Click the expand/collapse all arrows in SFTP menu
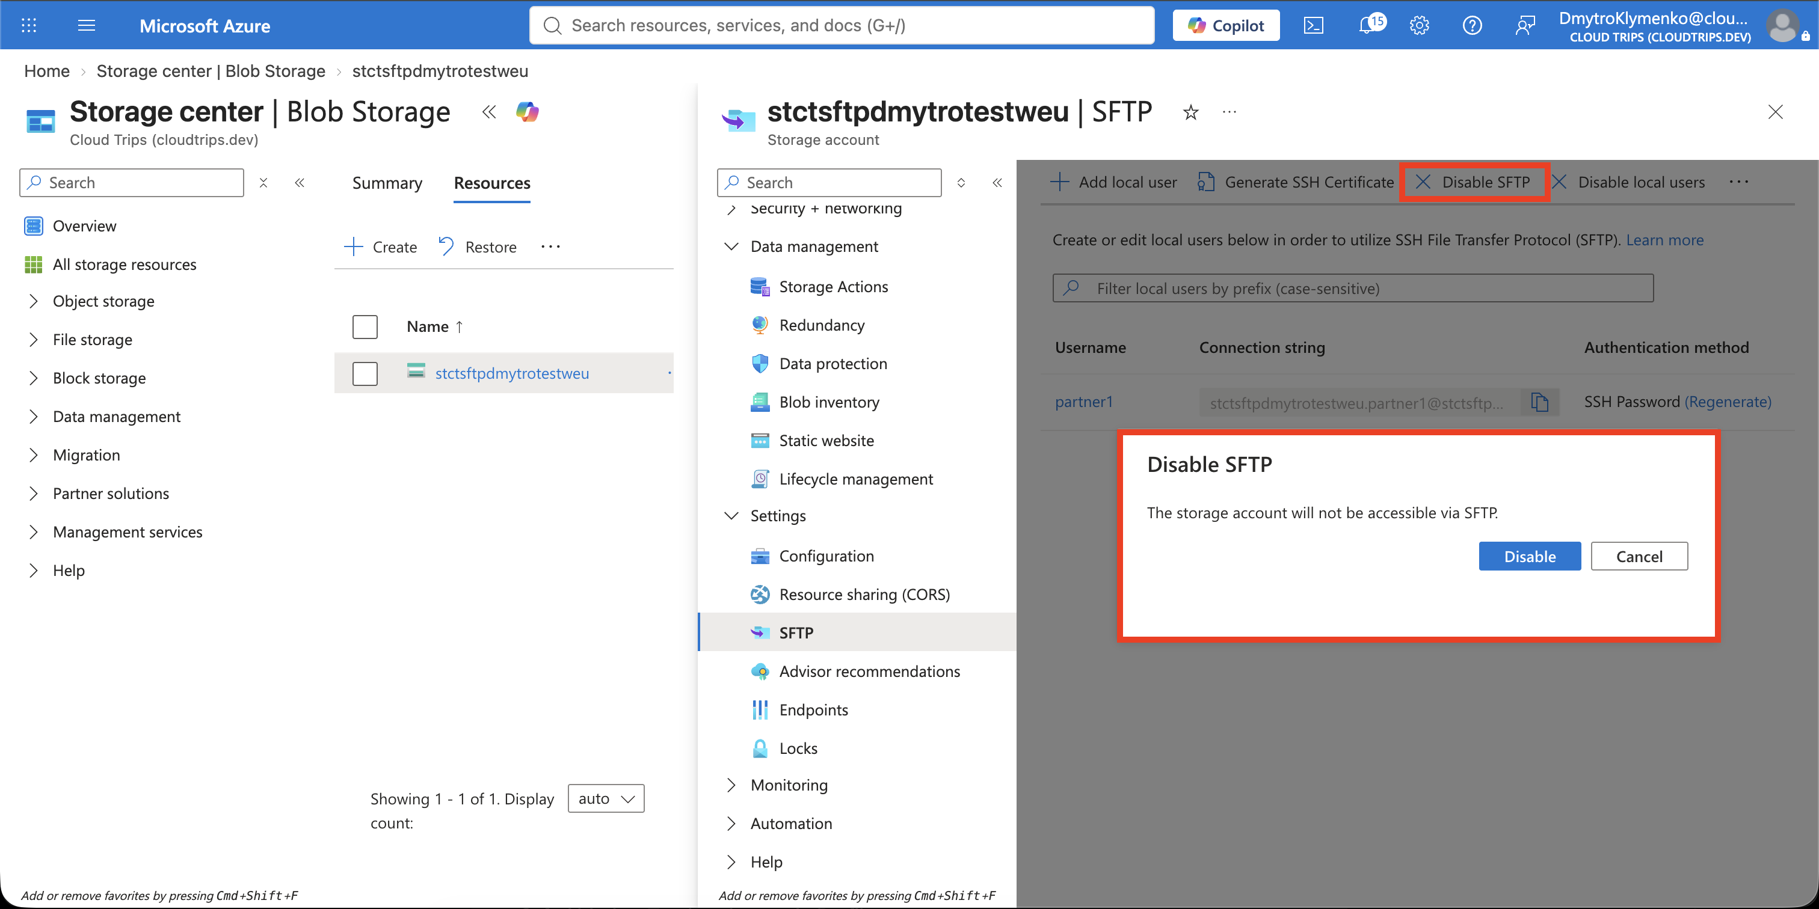The image size is (1819, 909). [x=961, y=183]
